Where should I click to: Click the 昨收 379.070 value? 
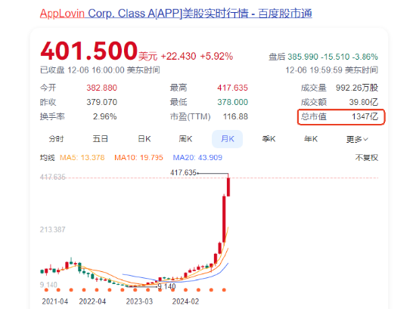pos(102,102)
